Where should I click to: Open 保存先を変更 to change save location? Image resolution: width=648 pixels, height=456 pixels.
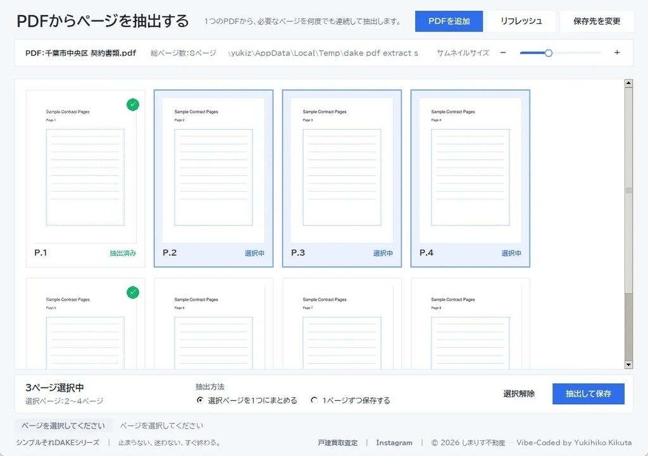596,21
